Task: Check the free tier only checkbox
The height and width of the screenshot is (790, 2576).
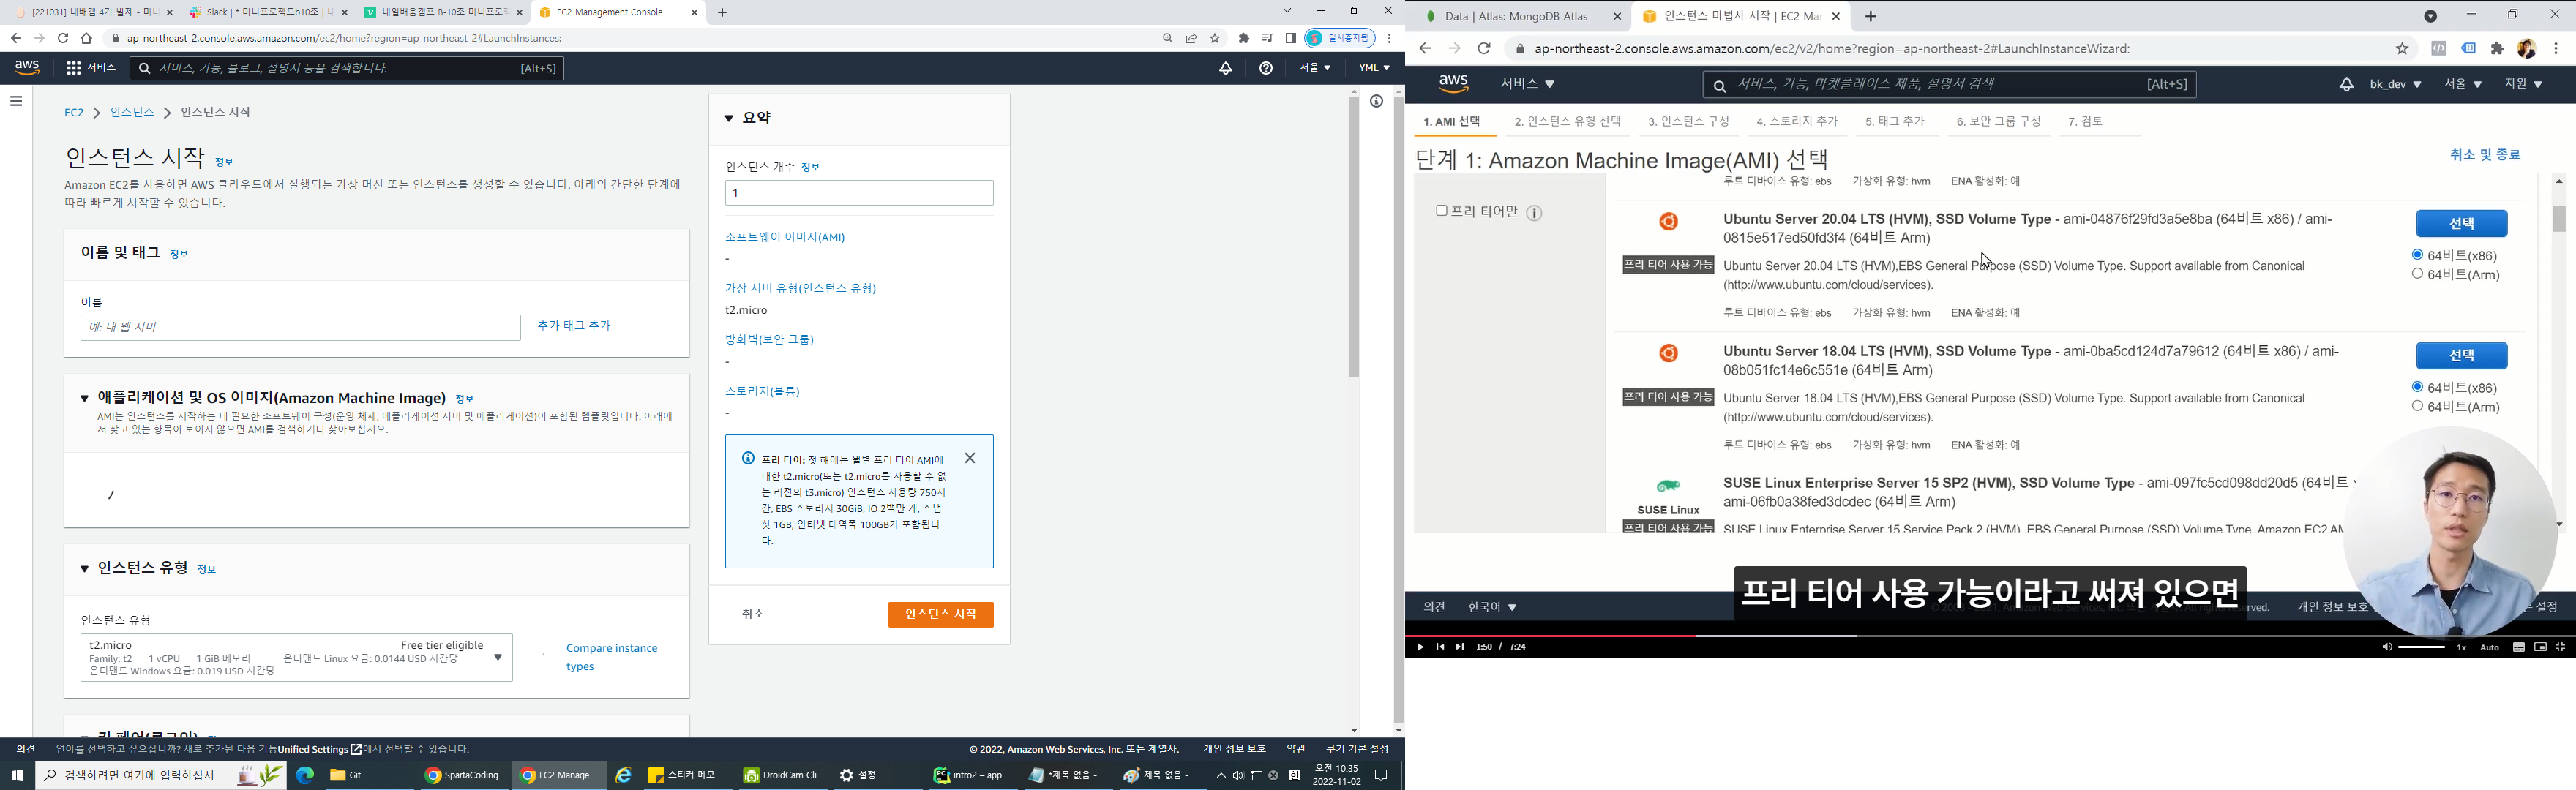Action: point(1441,211)
